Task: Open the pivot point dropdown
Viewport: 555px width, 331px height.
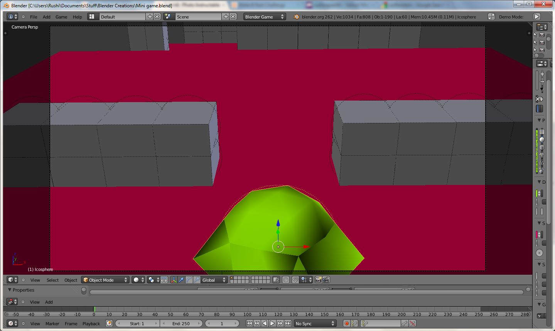Action: tap(153, 280)
